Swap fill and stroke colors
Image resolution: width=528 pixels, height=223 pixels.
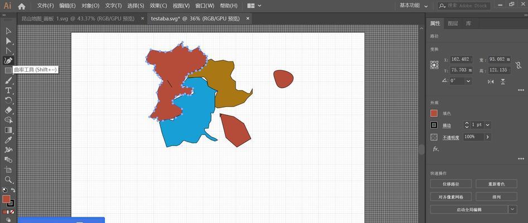[x=13, y=190]
